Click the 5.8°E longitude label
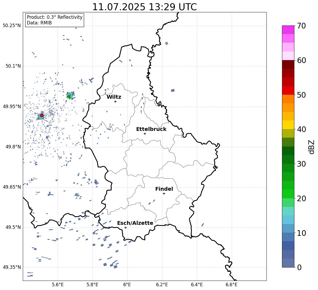 [x=92, y=285]
